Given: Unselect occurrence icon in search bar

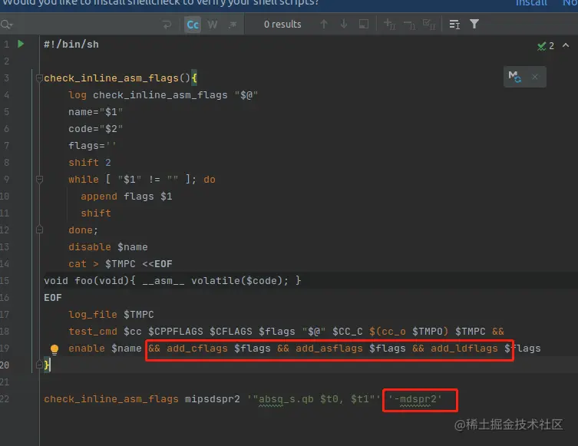Looking at the screenshot, I should (409, 25).
